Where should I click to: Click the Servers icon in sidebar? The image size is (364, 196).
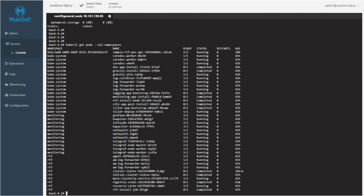tap(7, 44)
